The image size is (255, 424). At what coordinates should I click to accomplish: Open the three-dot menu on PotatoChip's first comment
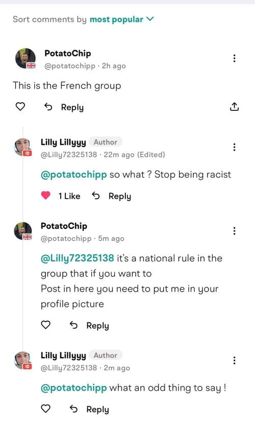pyautogui.click(x=234, y=58)
